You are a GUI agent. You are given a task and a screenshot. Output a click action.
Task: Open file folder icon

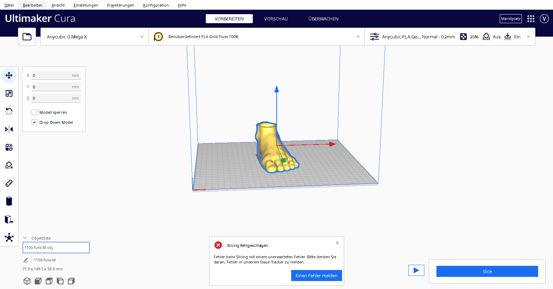tap(27, 37)
